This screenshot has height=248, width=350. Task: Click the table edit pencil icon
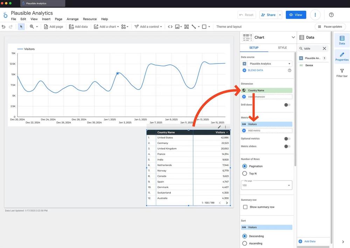[219, 127]
